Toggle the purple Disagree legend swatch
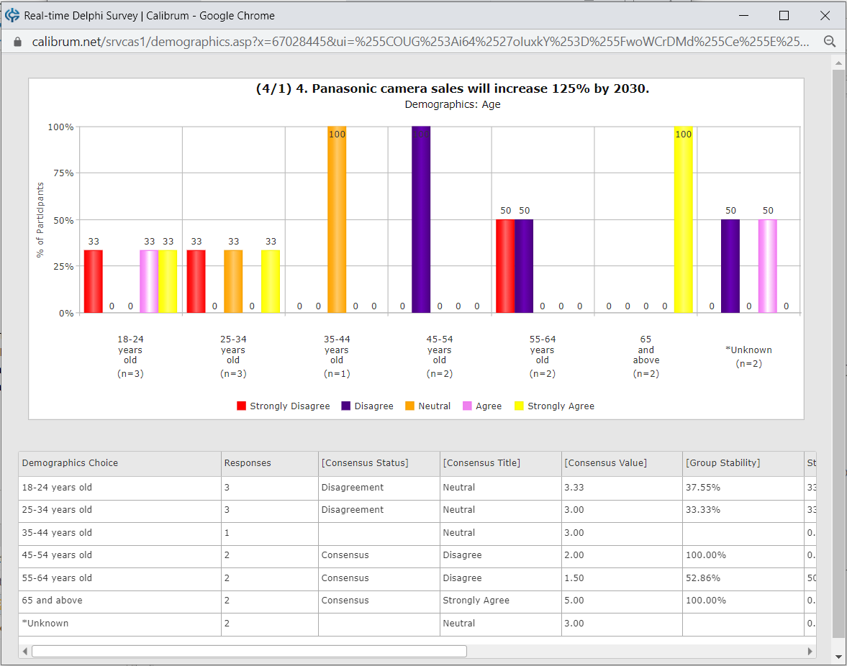The image size is (847, 666). (346, 406)
